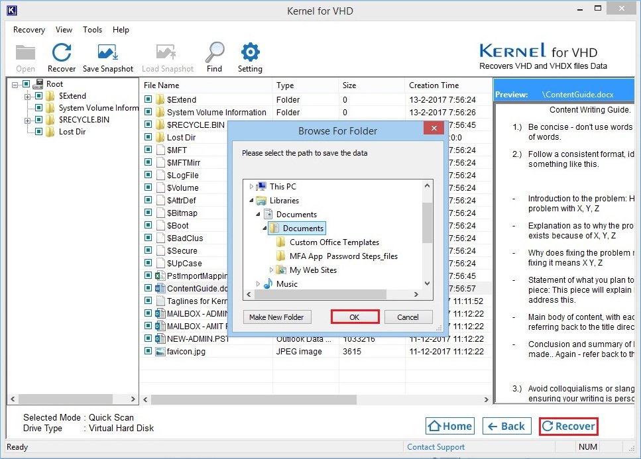Screen dimensions: 641x459
Task: Click Make New Folder button
Action: [x=277, y=317]
